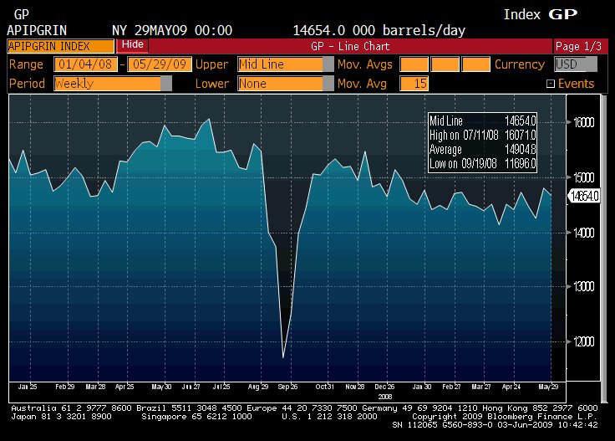The width and height of the screenshot is (615, 441).
Task: Click the Dec 26 axis date label
Action: tap(384, 387)
